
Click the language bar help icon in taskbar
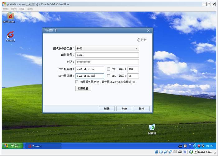pyautogui.click(x=185, y=146)
